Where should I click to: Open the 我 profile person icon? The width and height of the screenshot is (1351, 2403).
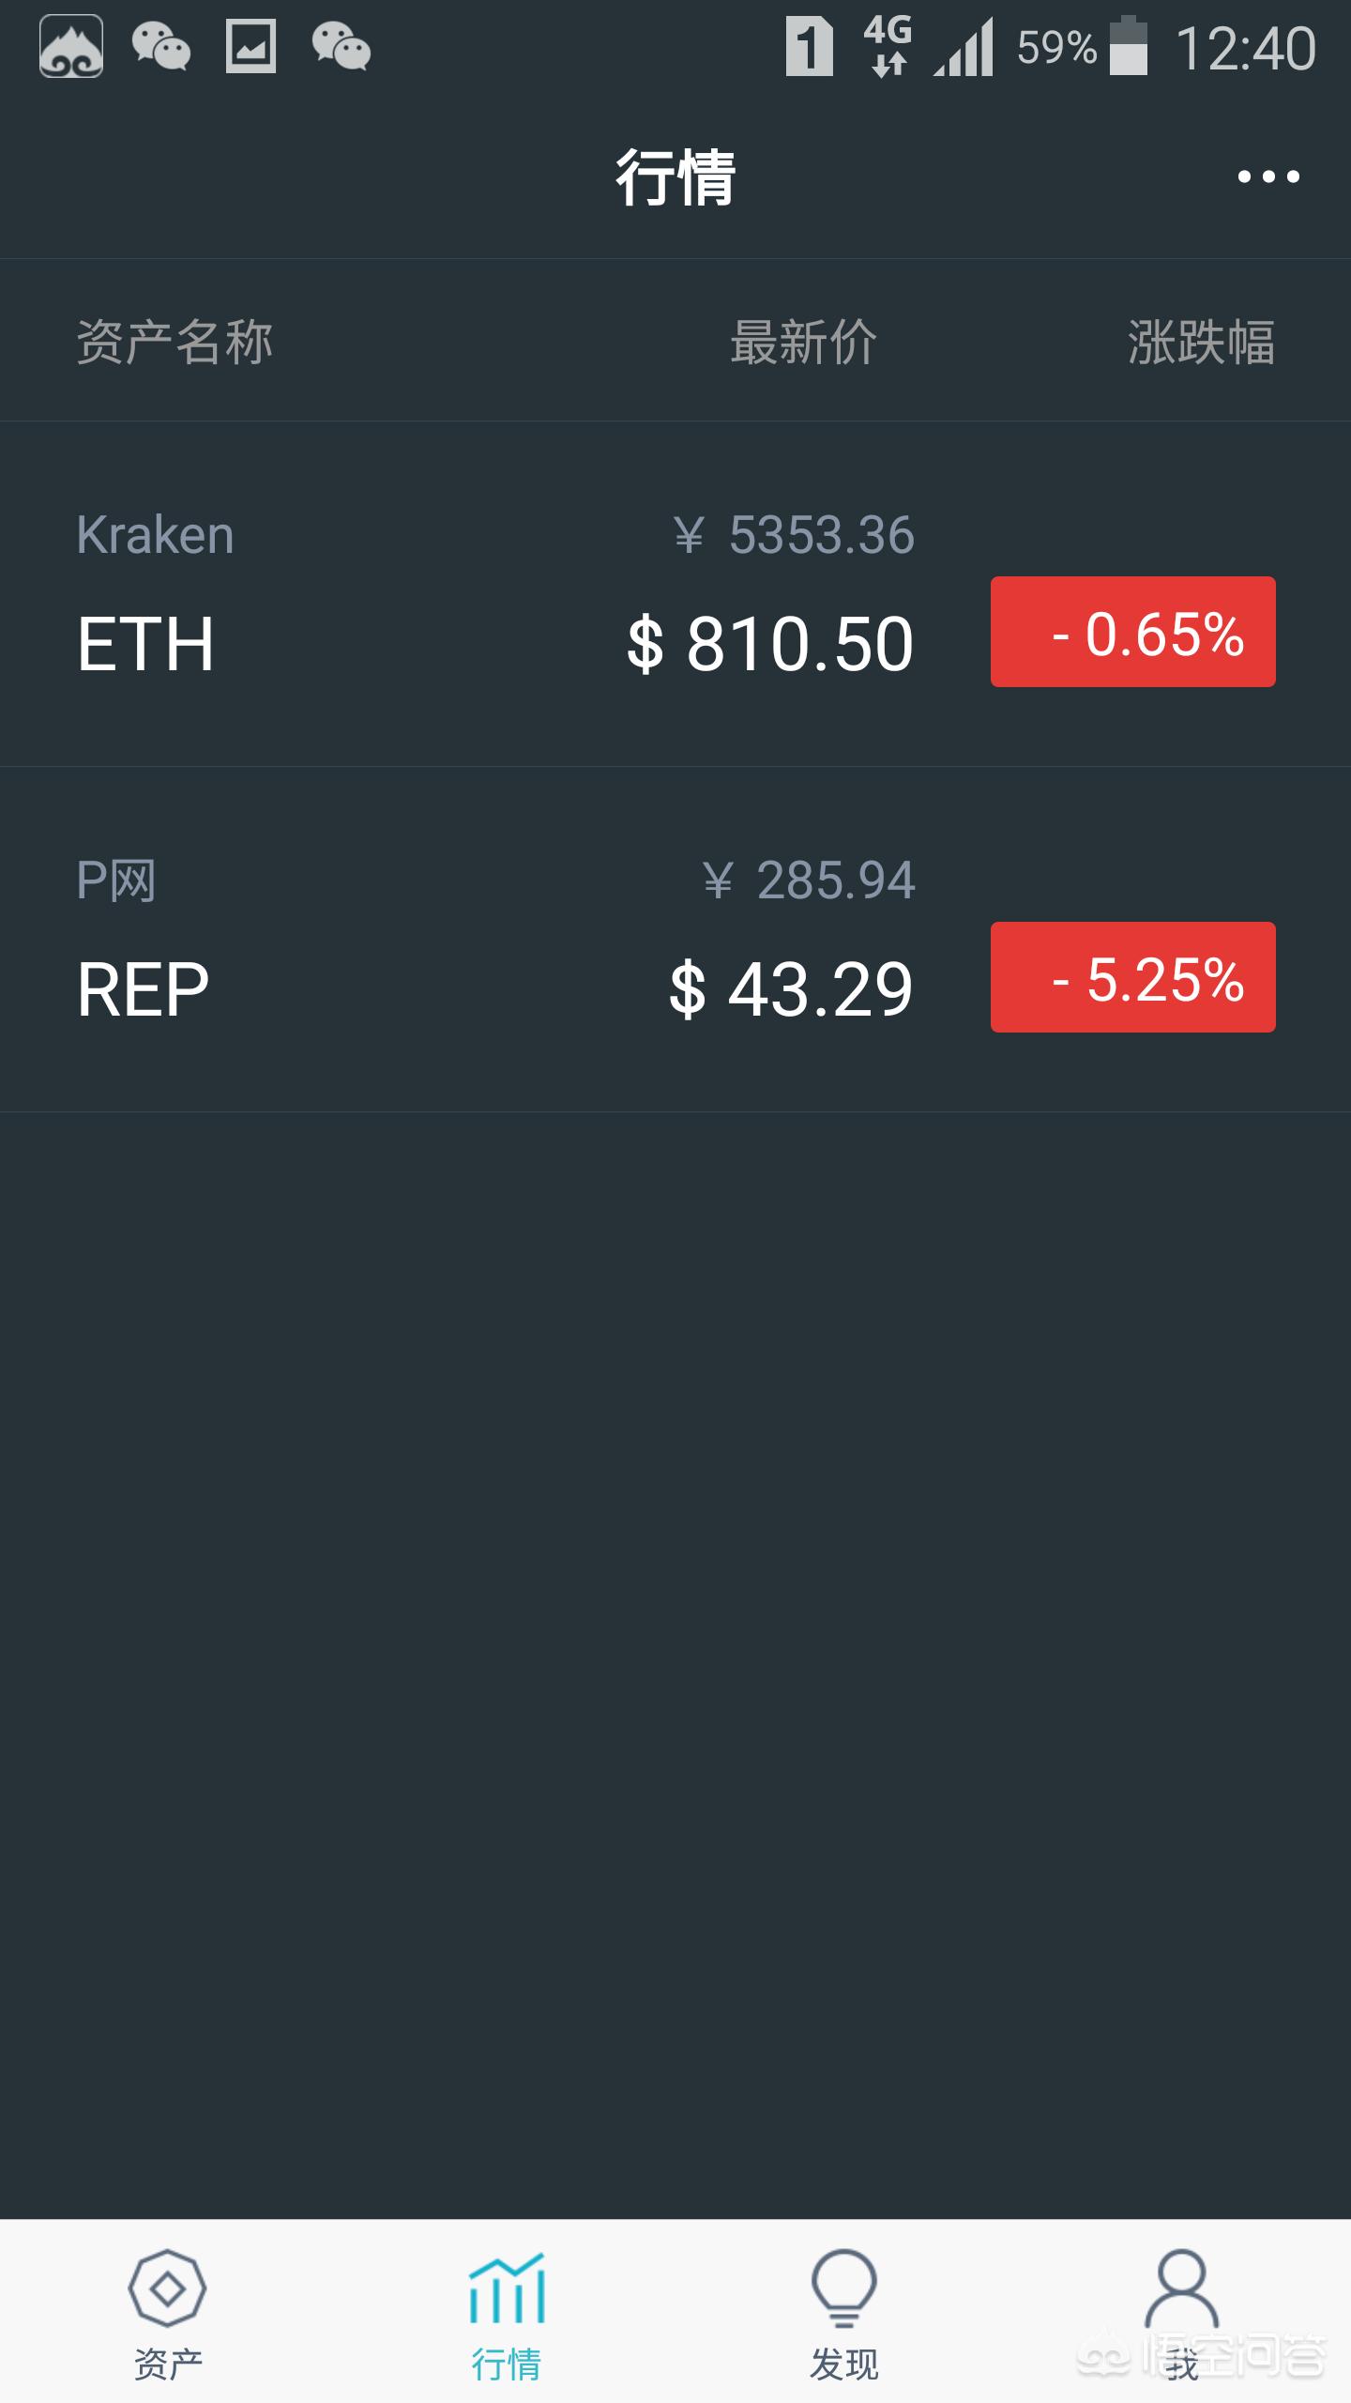(x=1181, y=2288)
